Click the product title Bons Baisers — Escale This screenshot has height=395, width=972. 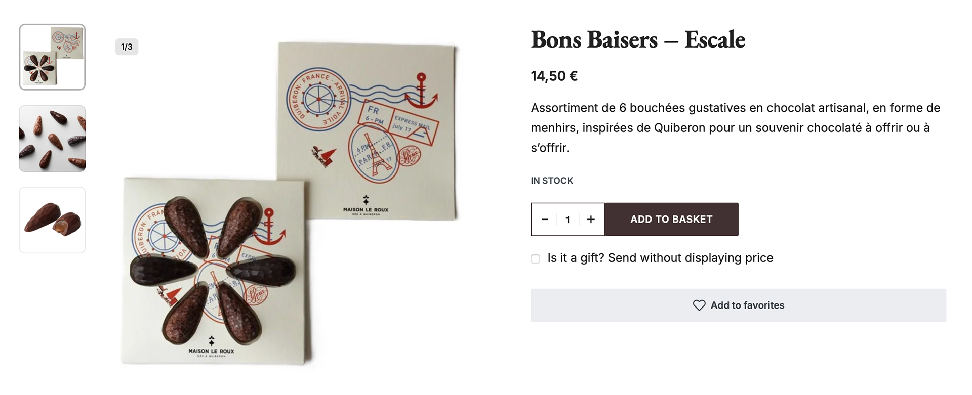(x=638, y=39)
